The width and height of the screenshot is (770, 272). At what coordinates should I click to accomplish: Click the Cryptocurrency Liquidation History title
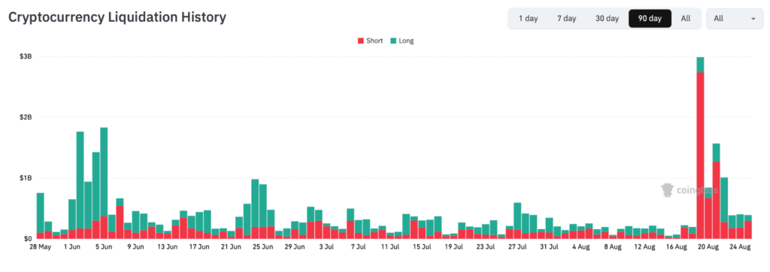click(117, 17)
